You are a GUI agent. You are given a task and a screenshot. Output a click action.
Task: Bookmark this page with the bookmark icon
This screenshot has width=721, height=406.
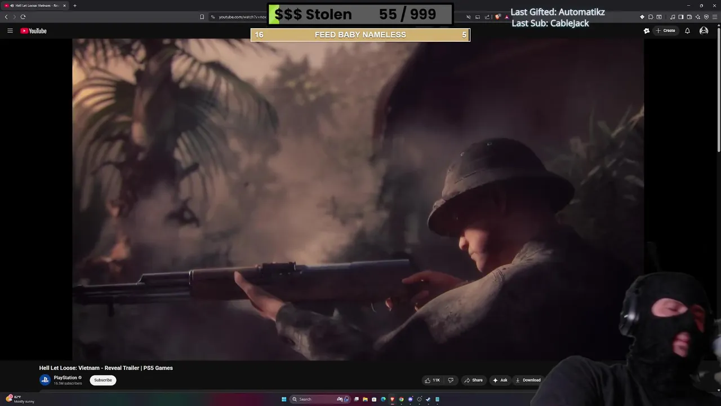pyautogui.click(x=202, y=17)
